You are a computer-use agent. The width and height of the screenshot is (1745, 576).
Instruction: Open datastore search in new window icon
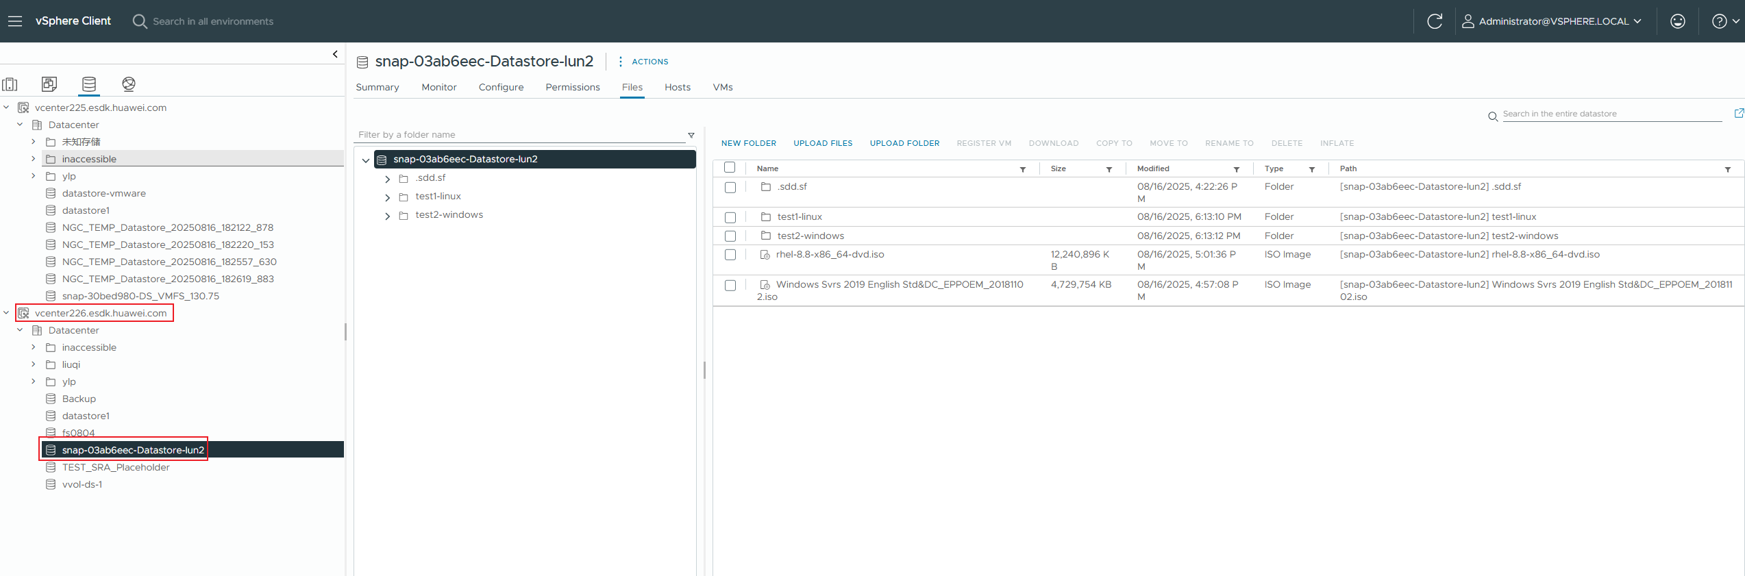tap(1739, 113)
